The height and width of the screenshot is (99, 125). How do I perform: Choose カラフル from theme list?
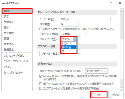69,43
